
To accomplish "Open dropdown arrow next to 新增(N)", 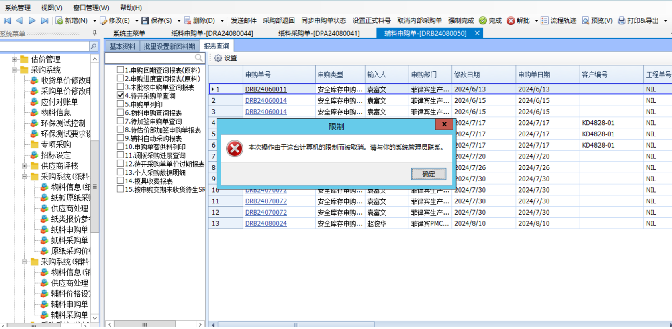I will [94, 21].
